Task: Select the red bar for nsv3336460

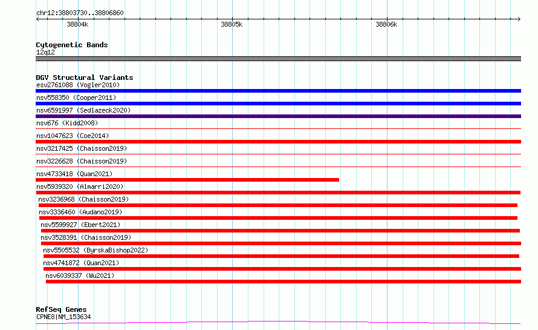Action: 278,218
